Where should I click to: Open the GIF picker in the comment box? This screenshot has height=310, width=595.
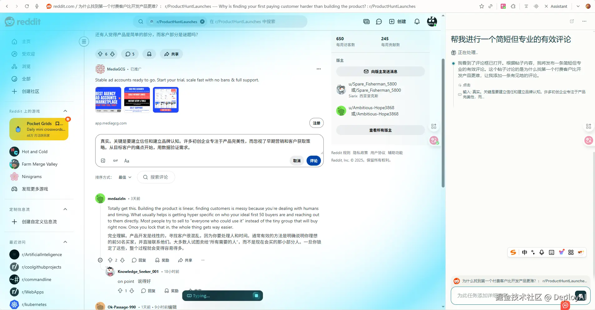point(115,160)
